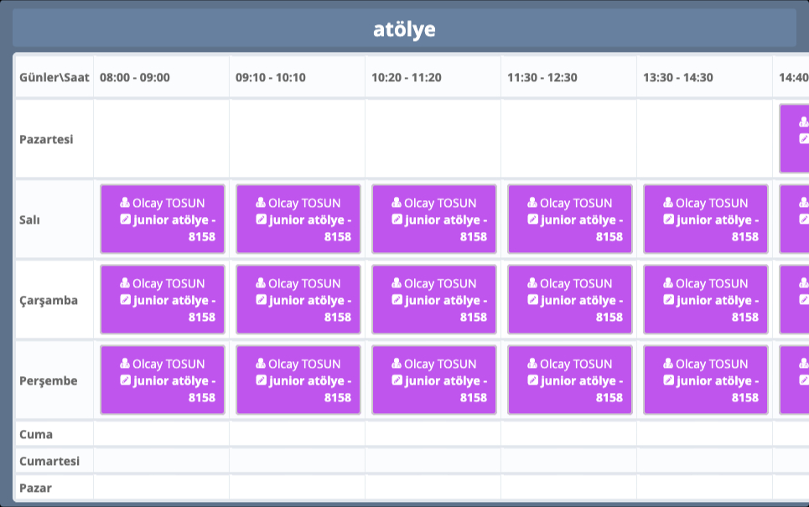Click edit icon in Perşembe 10:20 - 11:20 lesson
Viewport: 809px width, 507px height.
pos(397,380)
